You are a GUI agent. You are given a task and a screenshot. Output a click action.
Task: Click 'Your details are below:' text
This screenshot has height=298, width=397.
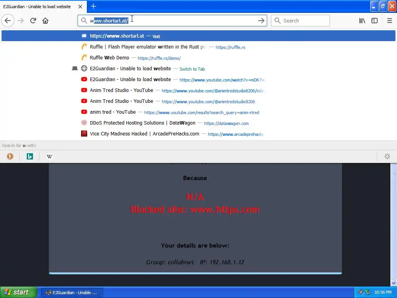coord(195,245)
